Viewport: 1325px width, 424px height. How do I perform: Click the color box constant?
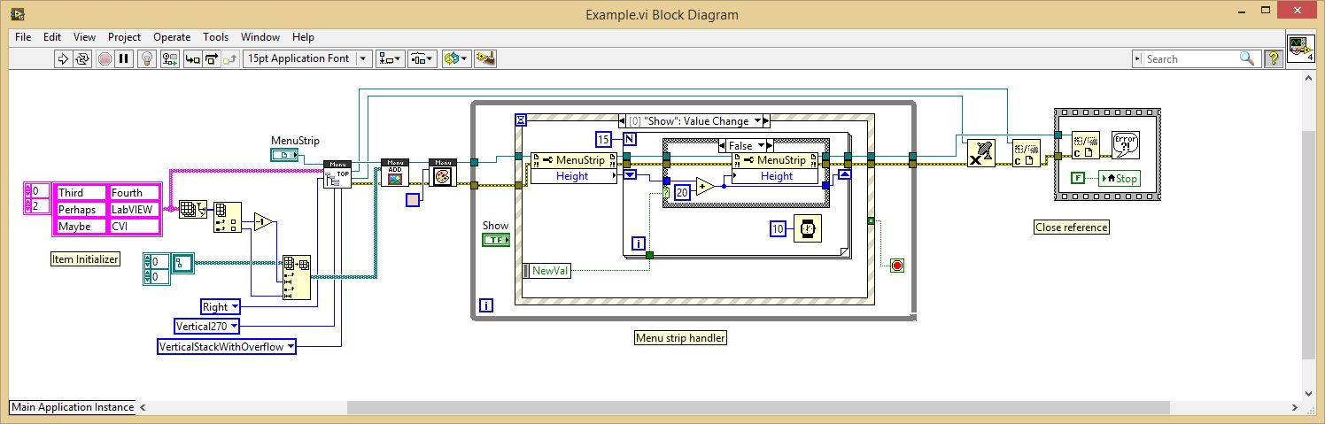pos(413,200)
